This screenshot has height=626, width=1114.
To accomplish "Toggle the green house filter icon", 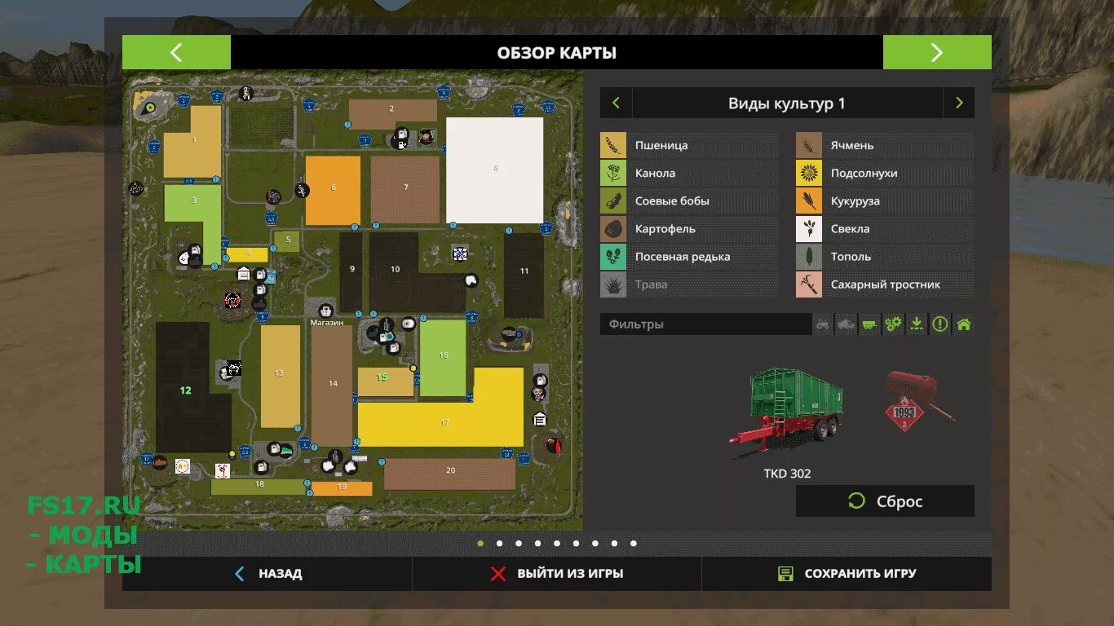I will 964,324.
